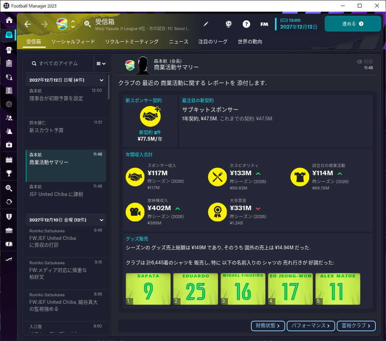This screenshot has height=341, width=386.
Task: Click the matchday shirt income icon
Action: 299,177
